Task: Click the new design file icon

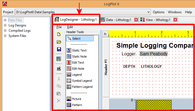Action: pyautogui.click(x=59, y=34)
